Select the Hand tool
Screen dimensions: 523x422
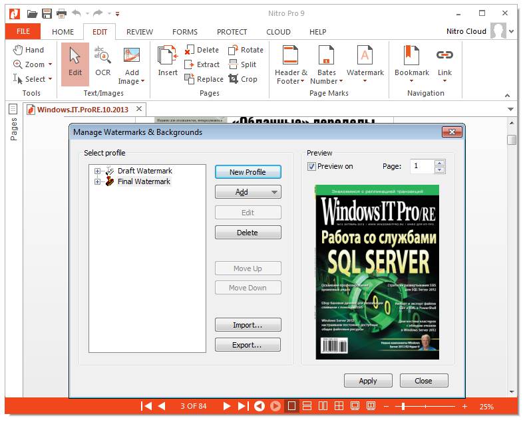[29, 50]
